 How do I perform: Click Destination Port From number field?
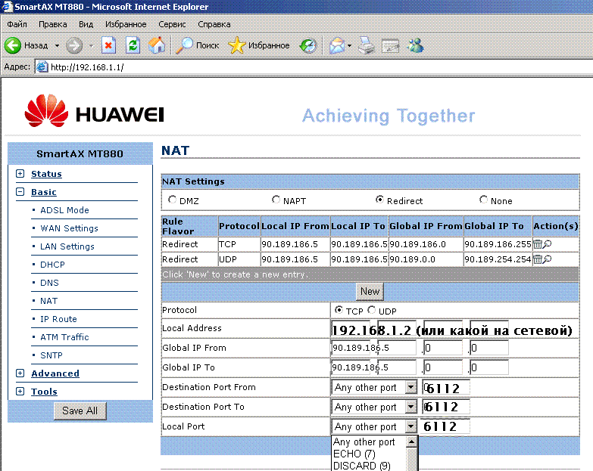(446, 387)
